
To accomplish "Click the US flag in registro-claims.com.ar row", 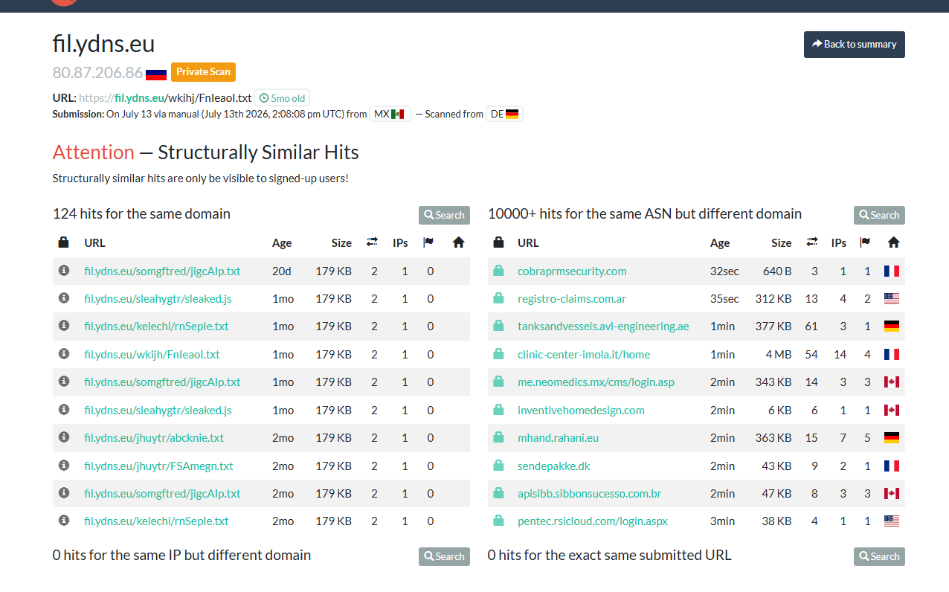I will 892,299.
